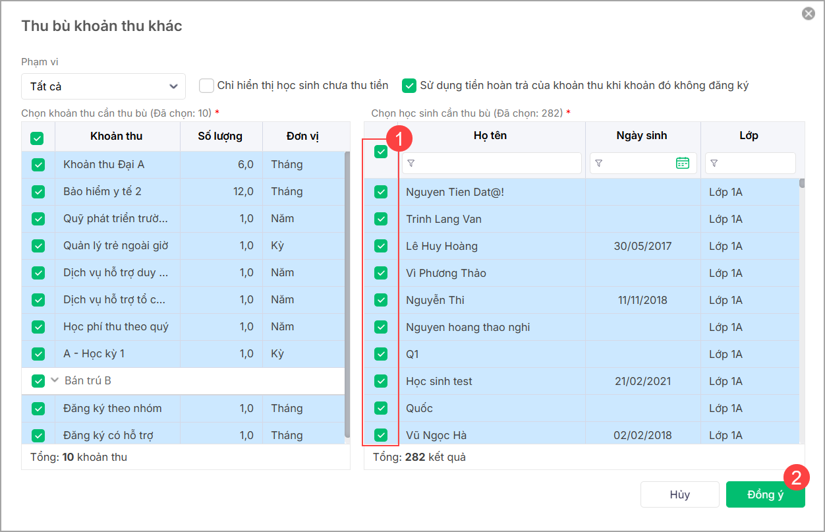
Task: Toggle select-all checkbox in Khoản thu header
Action: 38,138
